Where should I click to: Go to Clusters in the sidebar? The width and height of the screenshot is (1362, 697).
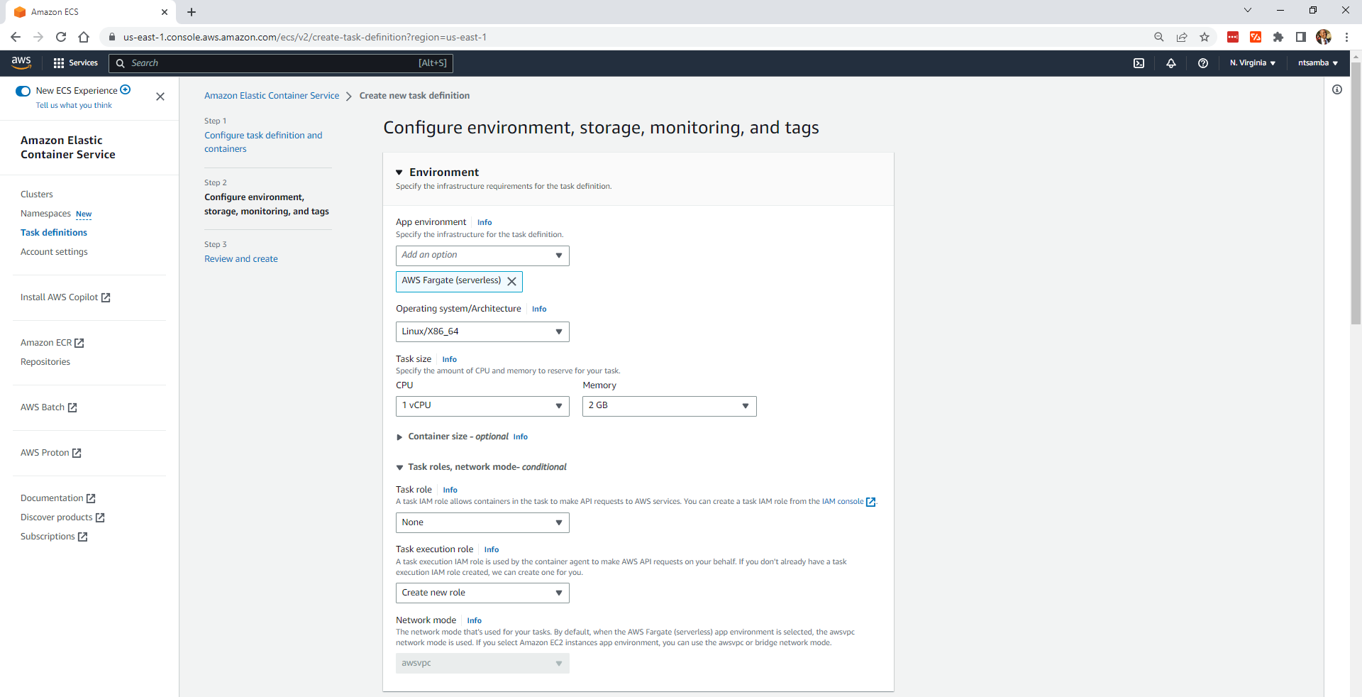tap(37, 194)
